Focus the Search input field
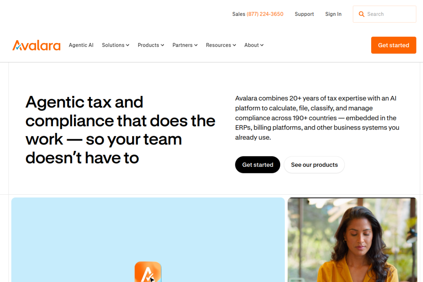This screenshot has width=423, height=282. click(385, 14)
